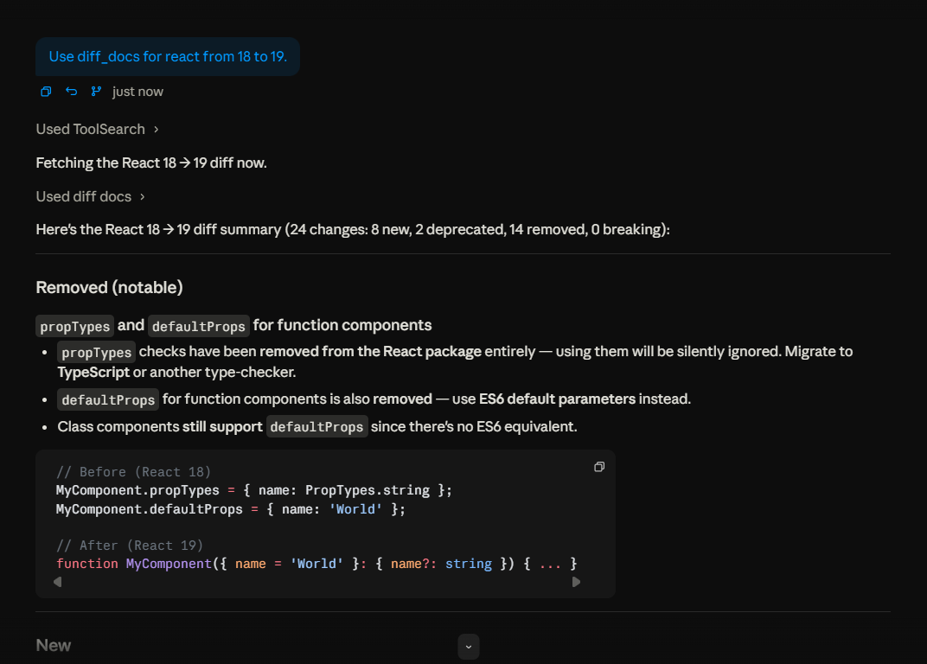
Task: Click the diff summary line with '24 changes'
Action: point(353,229)
